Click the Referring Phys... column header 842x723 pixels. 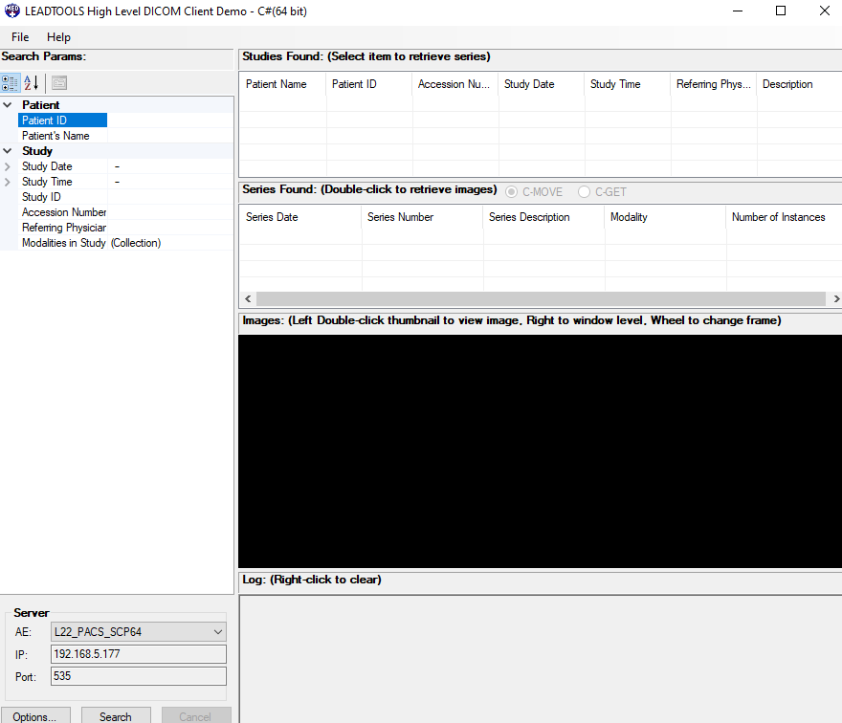click(714, 84)
